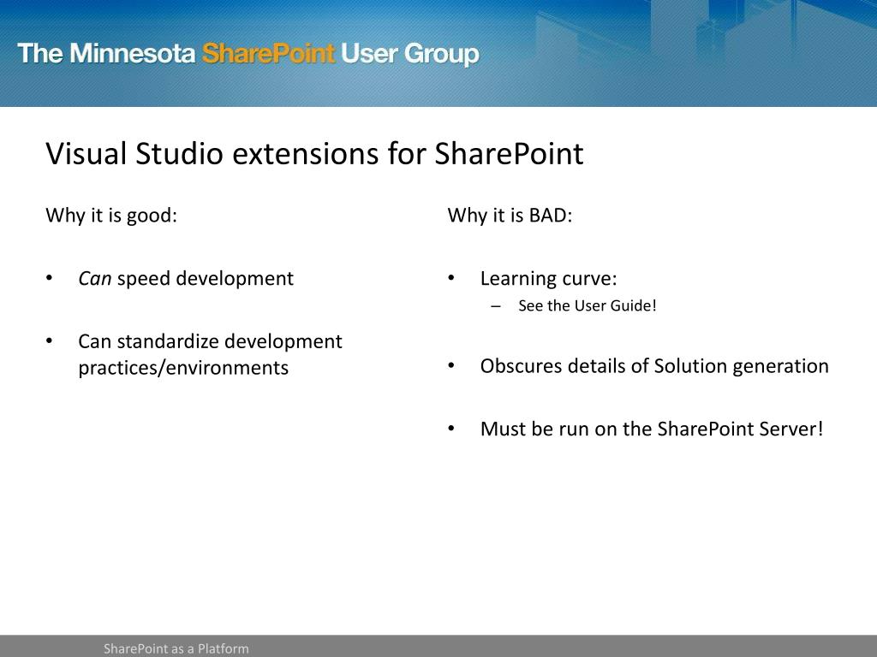This screenshot has width=877, height=657.
Task: Select 'Obscures details of Solution generation' bullet
Action: click(x=653, y=366)
